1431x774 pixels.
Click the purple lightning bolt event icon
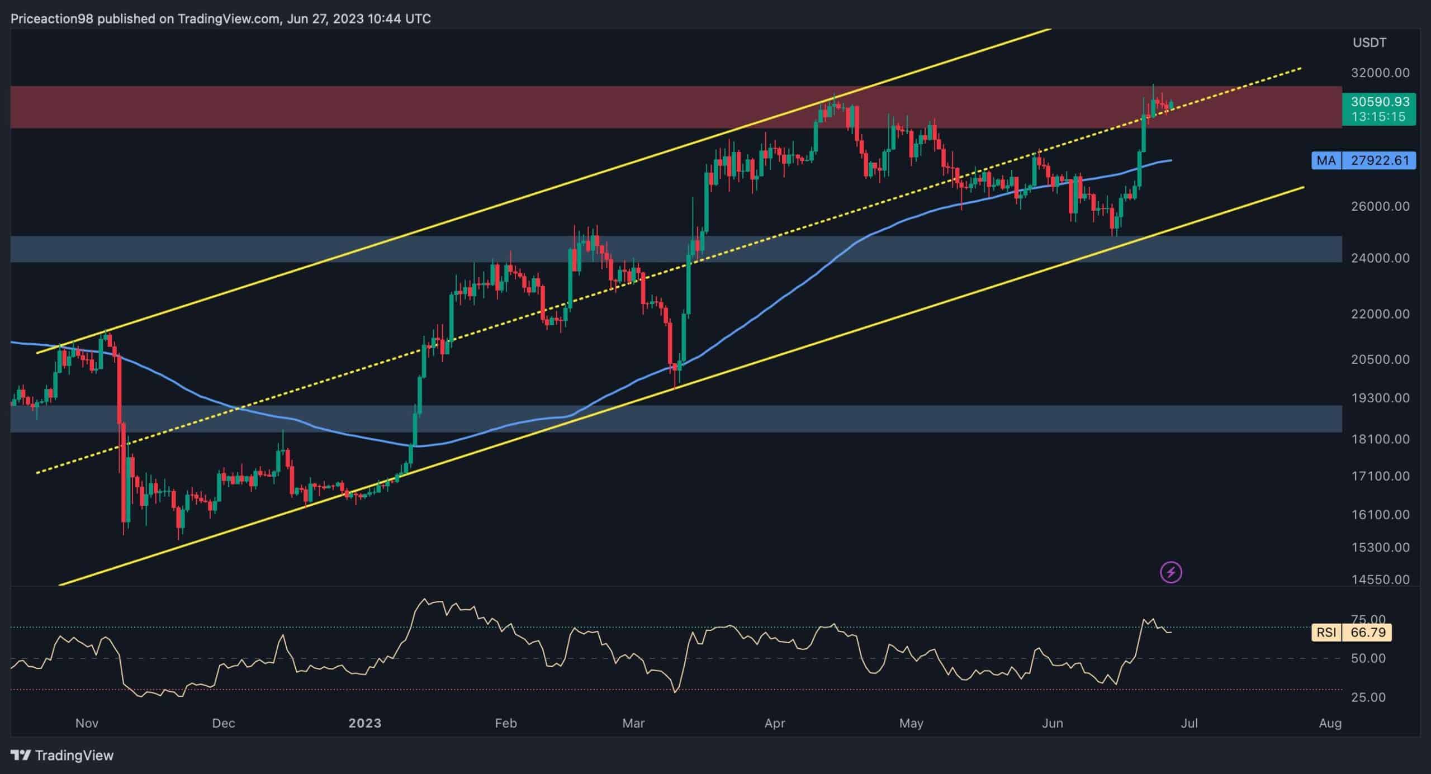click(1171, 572)
